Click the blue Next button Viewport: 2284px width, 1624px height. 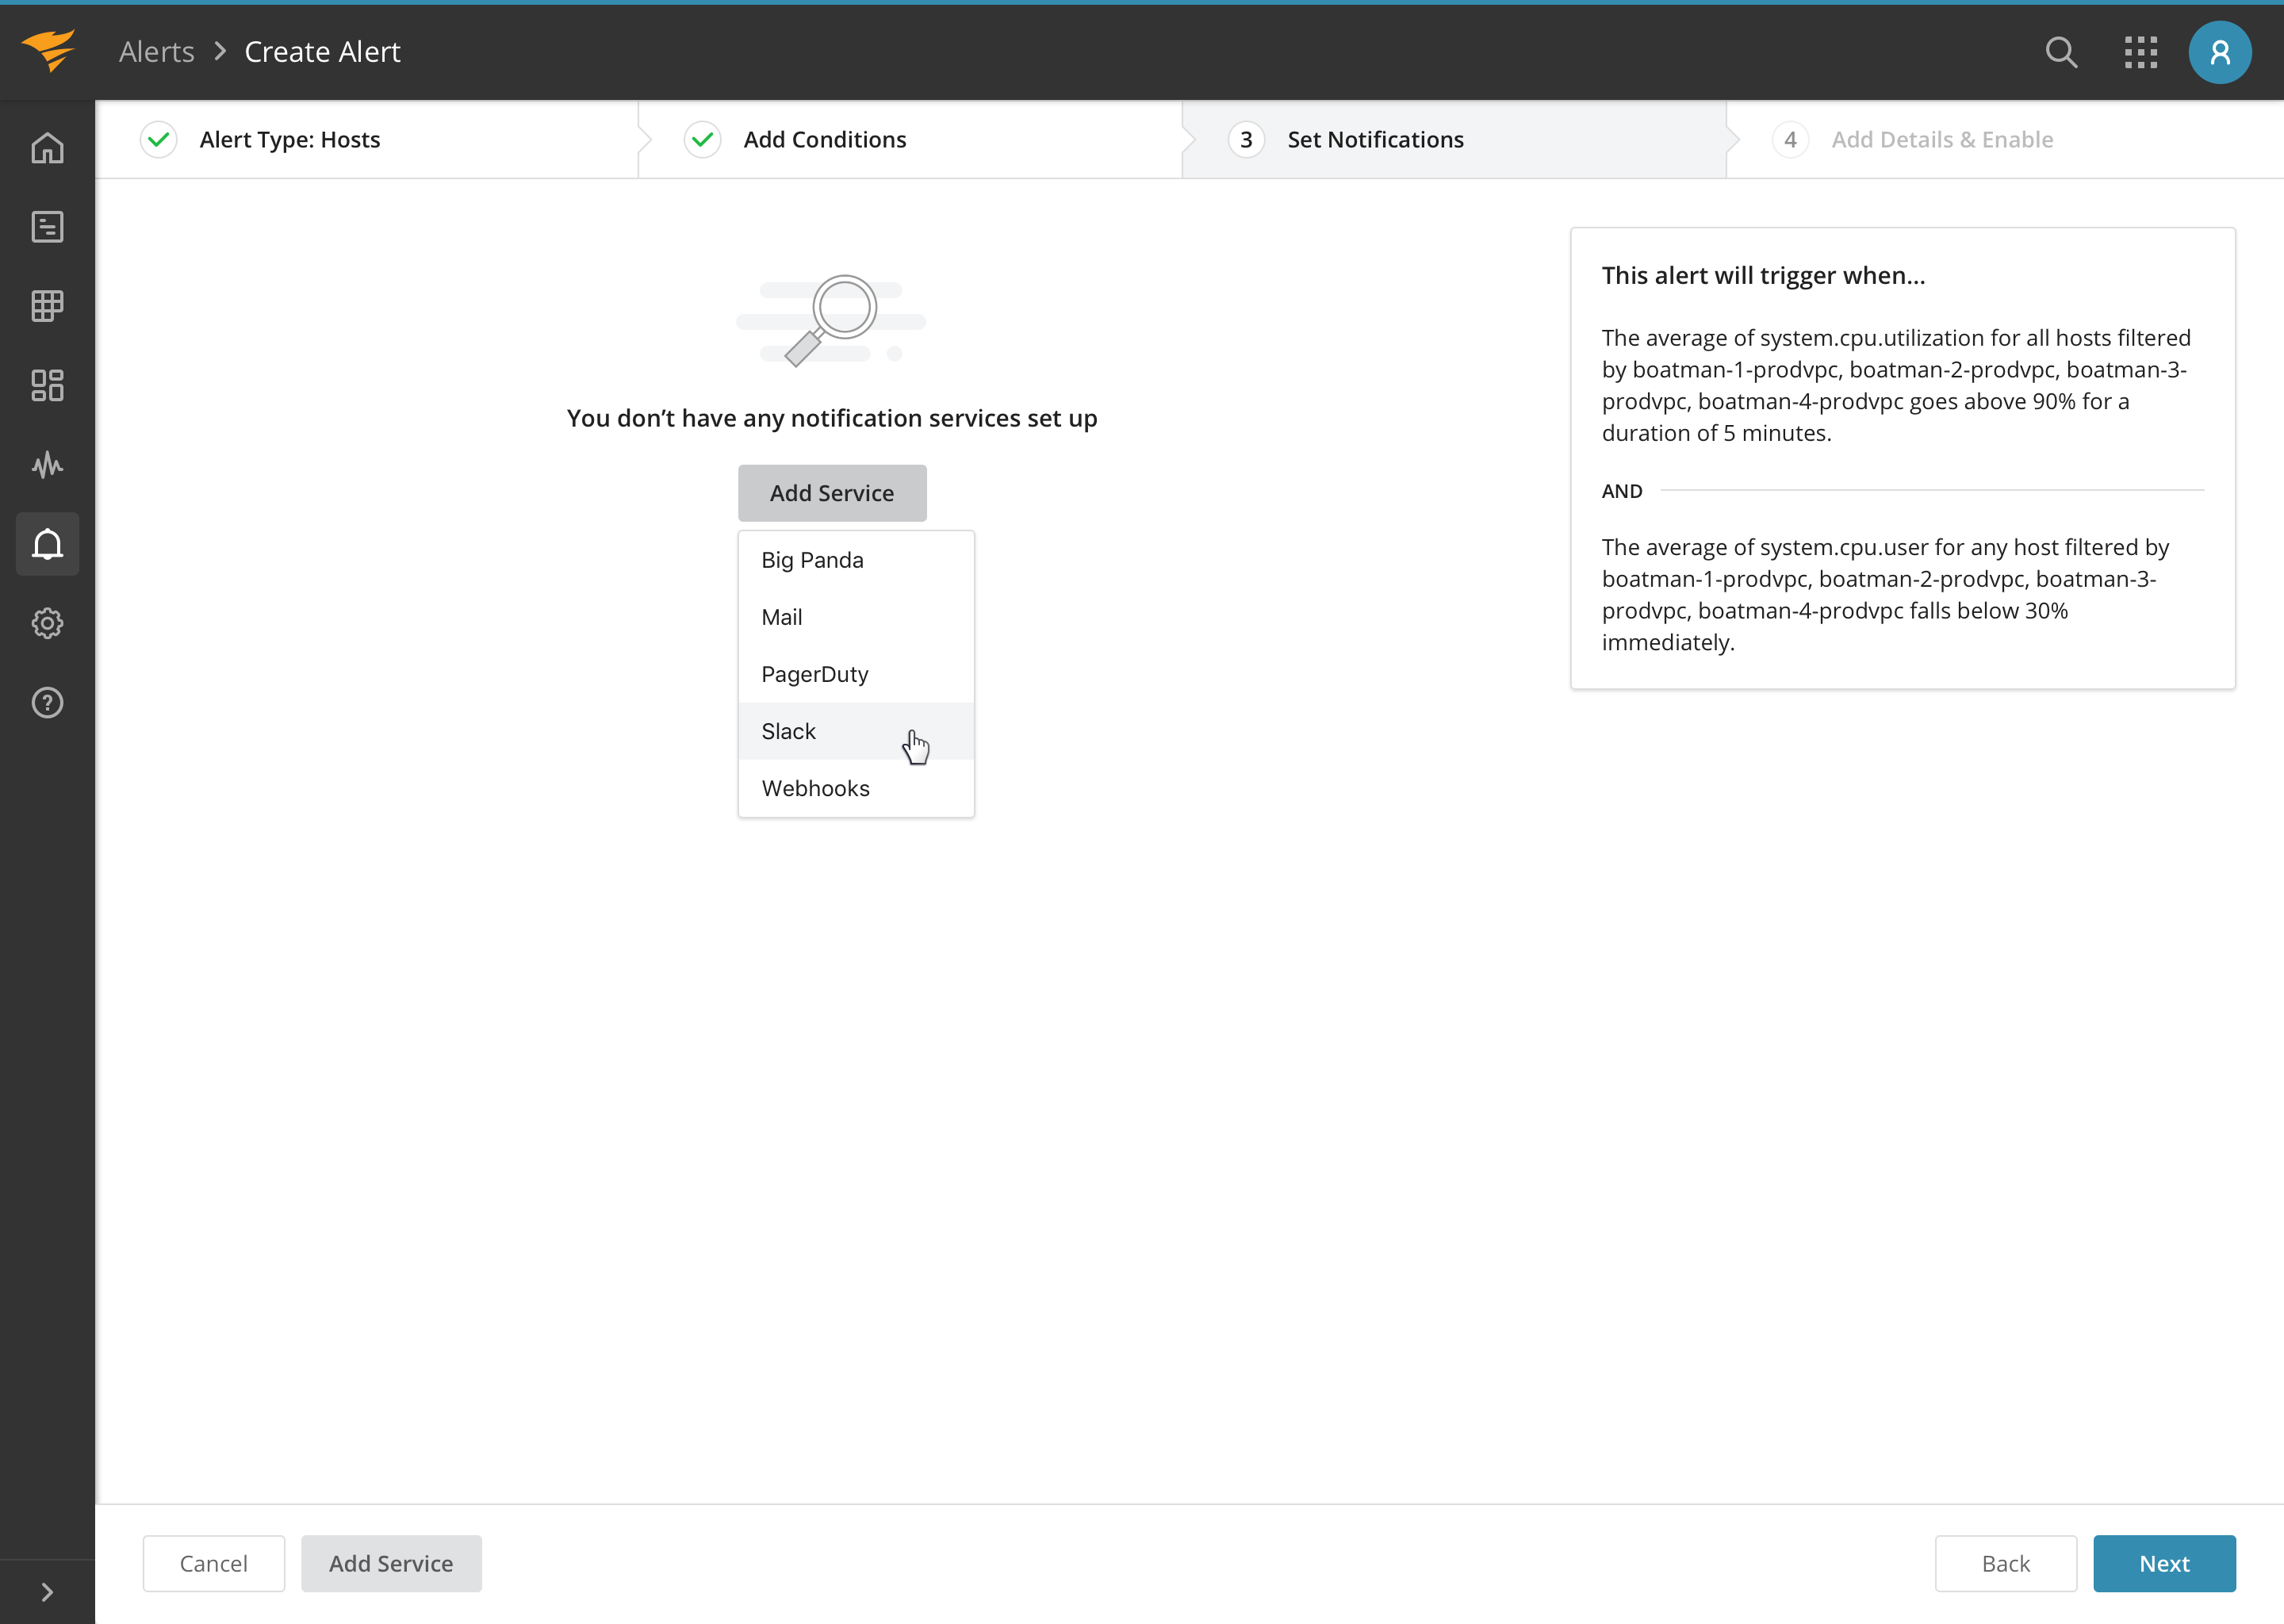[x=2163, y=1563]
